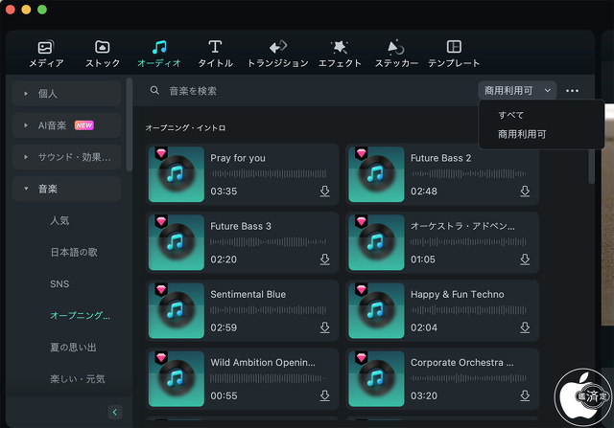The width and height of the screenshot is (614, 428).
Task: Select the 夏の思い出 music category
Action: pyautogui.click(x=73, y=347)
